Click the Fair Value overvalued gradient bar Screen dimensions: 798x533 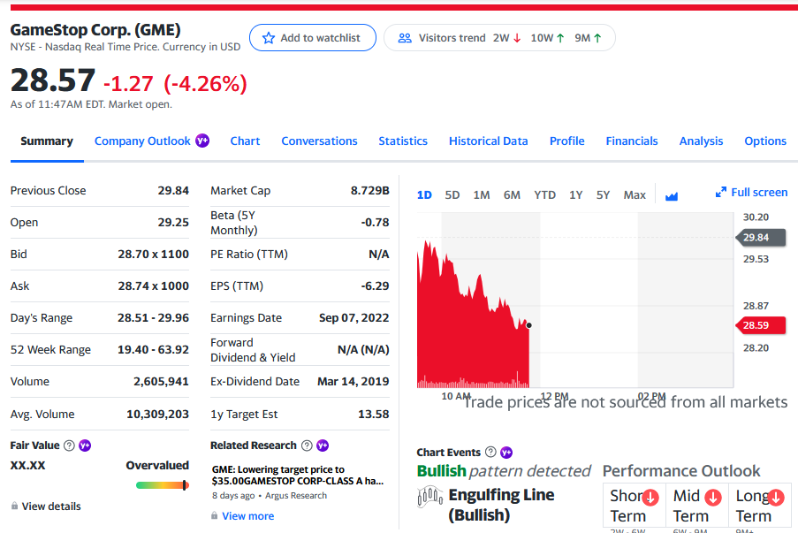pyautogui.click(x=163, y=485)
